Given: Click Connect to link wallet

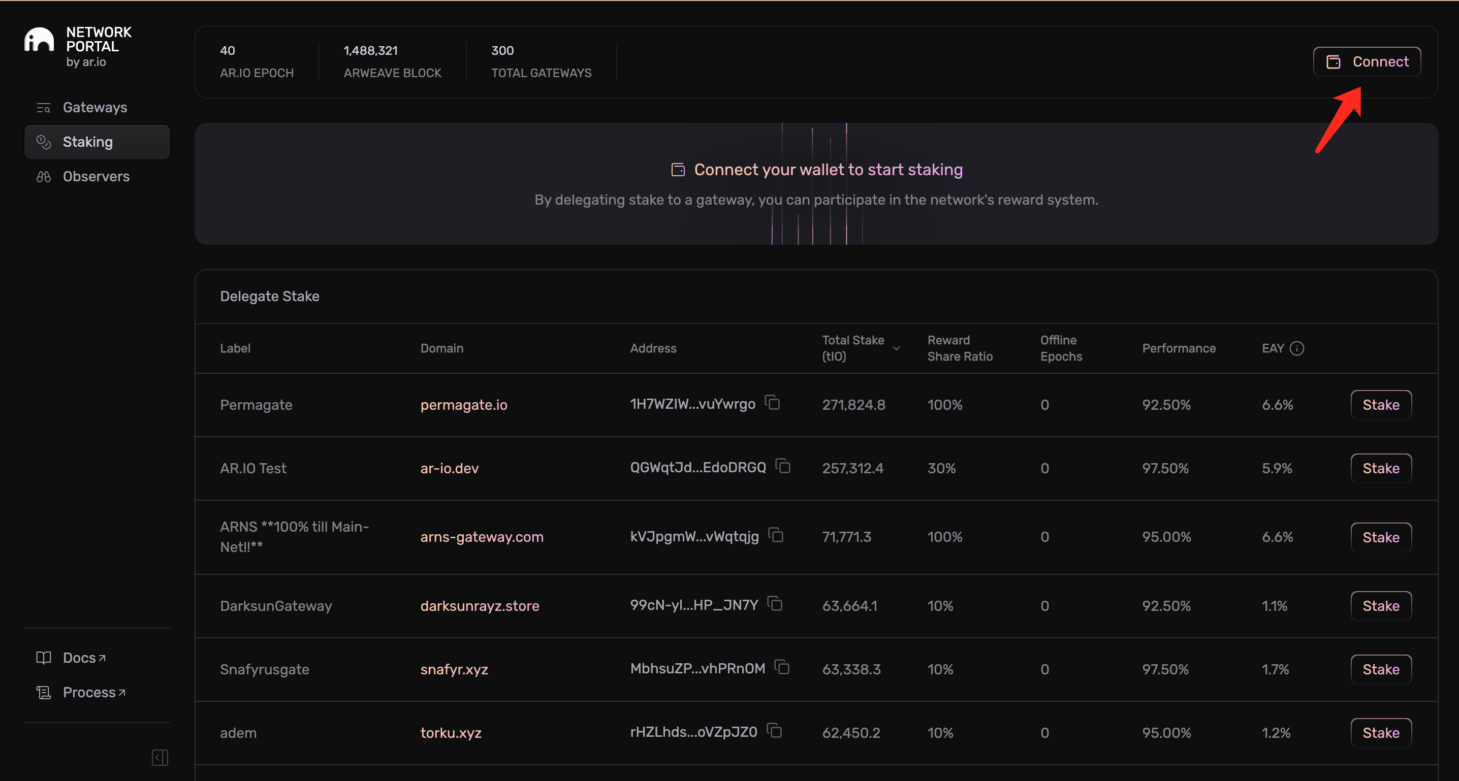Looking at the screenshot, I should tap(1368, 60).
